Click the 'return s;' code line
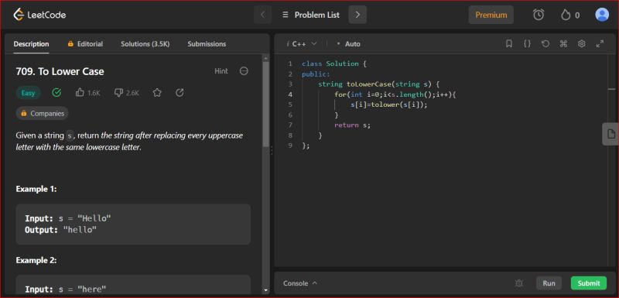Screen dimensions: 619x298 [353, 125]
